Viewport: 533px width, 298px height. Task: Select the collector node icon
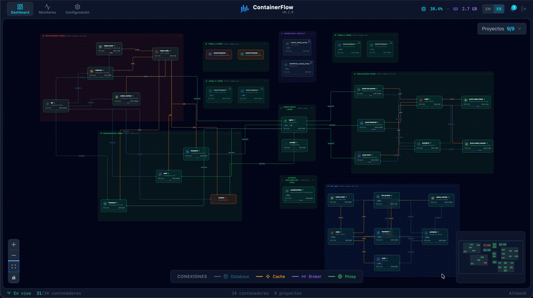(x=92, y=71)
